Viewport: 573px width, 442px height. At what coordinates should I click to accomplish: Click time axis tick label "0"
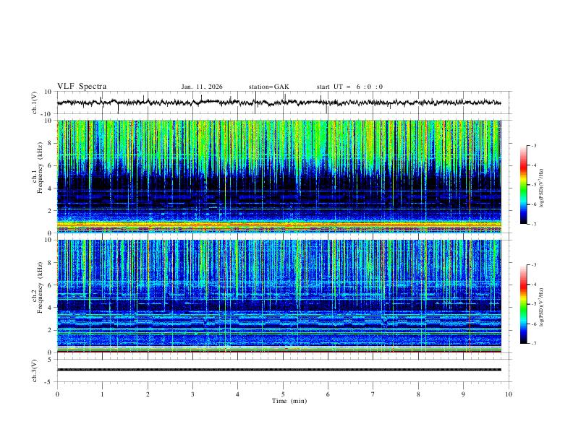[x=57, y=394]
